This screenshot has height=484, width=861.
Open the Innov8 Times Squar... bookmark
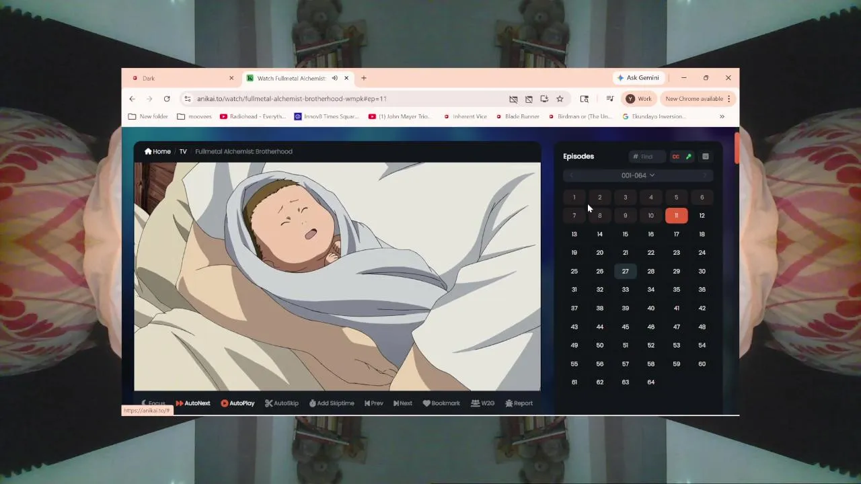[327, 116]
